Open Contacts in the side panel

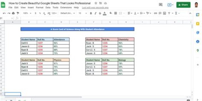pos(198,42)
